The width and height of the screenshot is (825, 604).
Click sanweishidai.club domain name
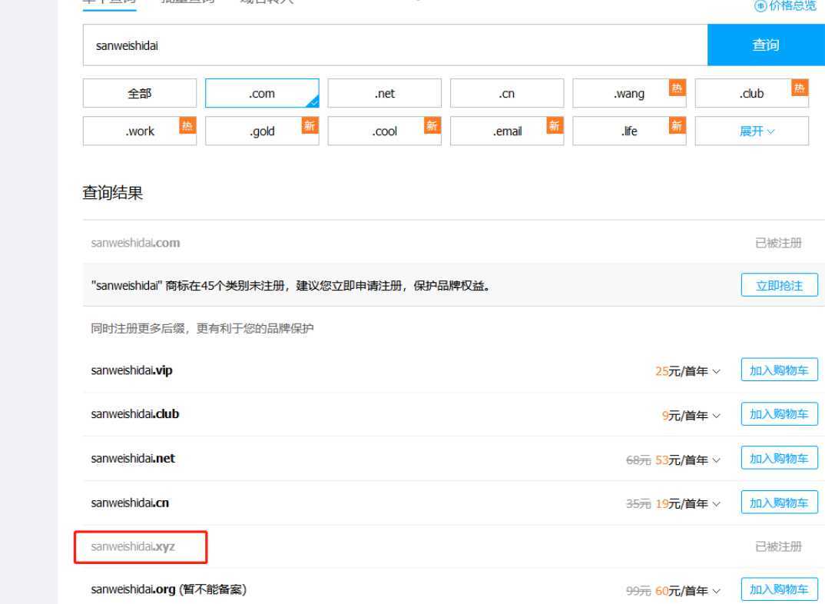[134, 414]
